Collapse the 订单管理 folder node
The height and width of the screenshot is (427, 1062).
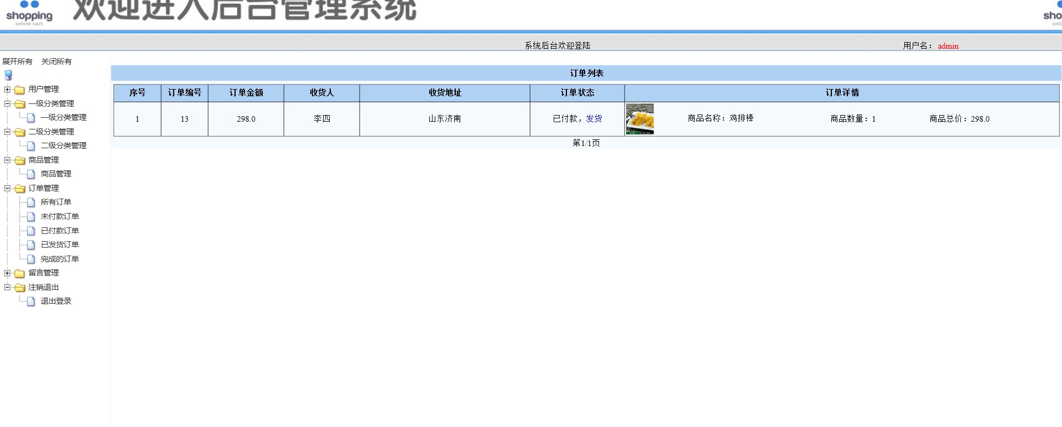click(7, 189)
